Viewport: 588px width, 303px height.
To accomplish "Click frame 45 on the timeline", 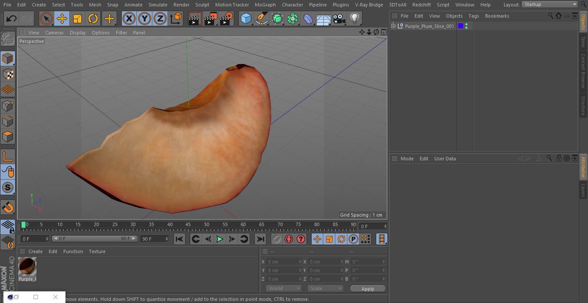I will 188,225.
